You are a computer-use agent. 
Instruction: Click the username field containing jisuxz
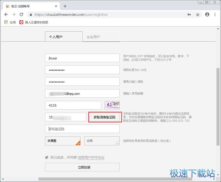82,58
